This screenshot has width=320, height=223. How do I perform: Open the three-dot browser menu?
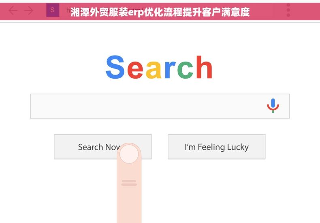tap(288, 10)
